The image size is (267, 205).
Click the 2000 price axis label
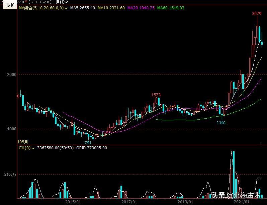(12, 74)
